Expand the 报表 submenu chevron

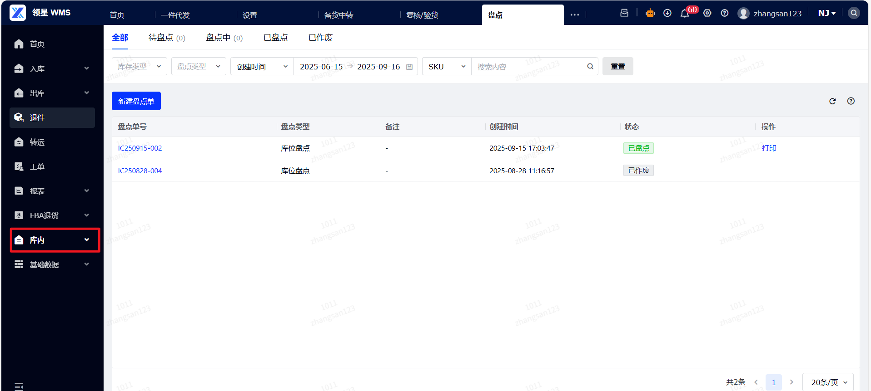[x=87, y=191]
